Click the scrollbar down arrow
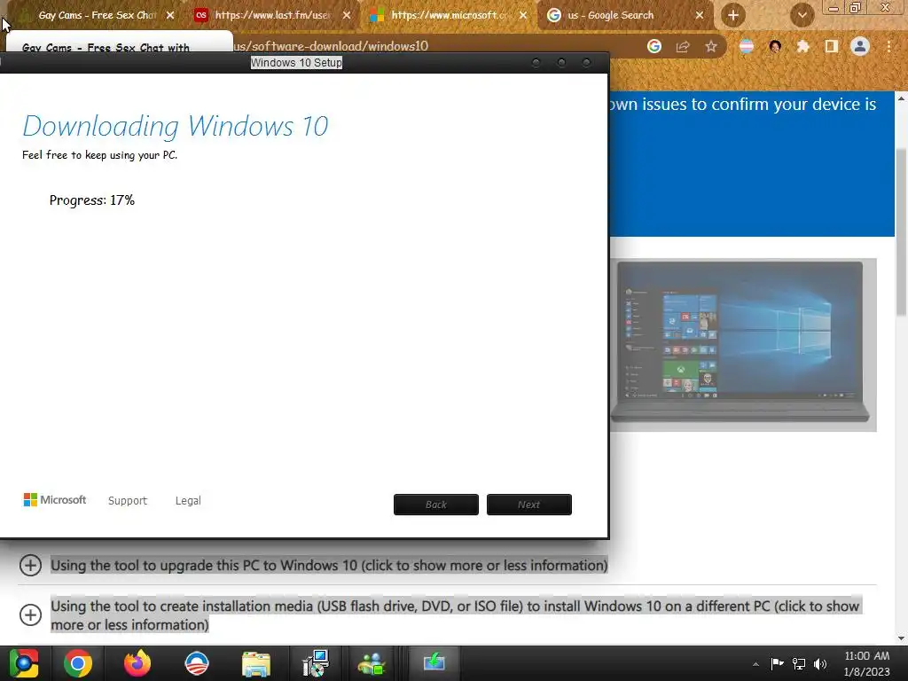 click(x=901, y=638)
